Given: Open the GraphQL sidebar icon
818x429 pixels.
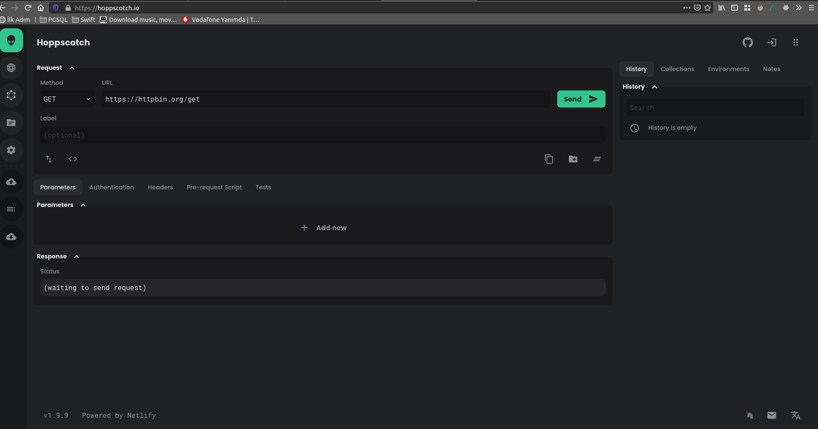Looking at the screenshot, I should point(11,95).
